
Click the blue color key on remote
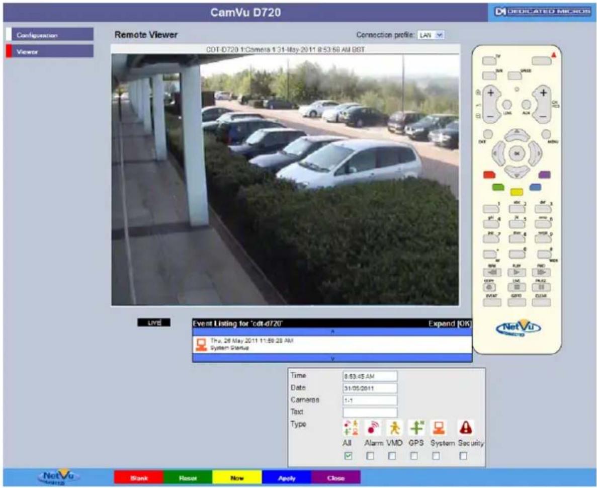(535, 187)
